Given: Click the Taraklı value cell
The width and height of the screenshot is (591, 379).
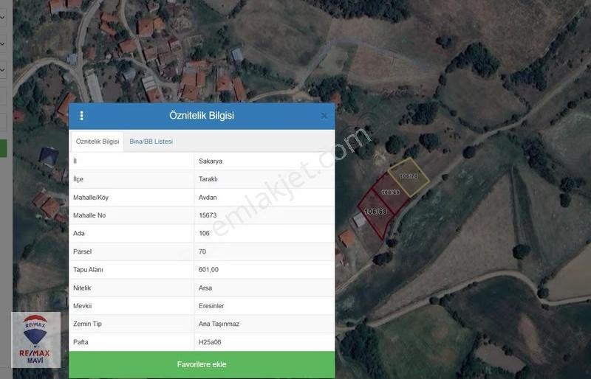Looking at the screenshot, I should click(x=264, y=179).
